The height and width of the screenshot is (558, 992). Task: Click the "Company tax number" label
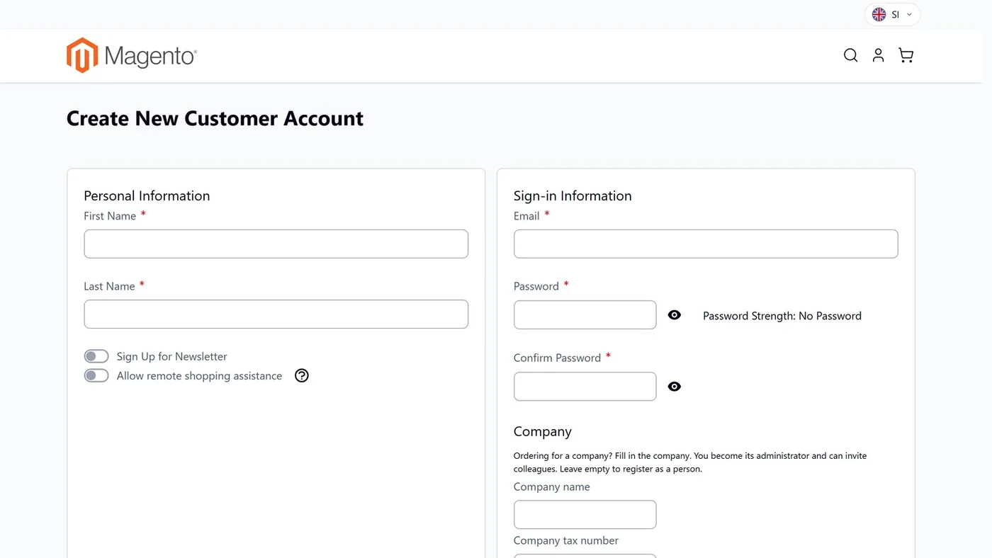coord(566,541)
